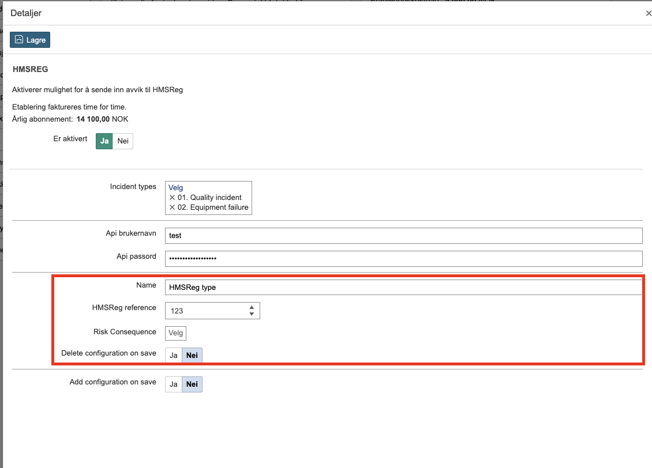
Task: Choose Ja for Add configuration on save
Action: click(174, 384)
